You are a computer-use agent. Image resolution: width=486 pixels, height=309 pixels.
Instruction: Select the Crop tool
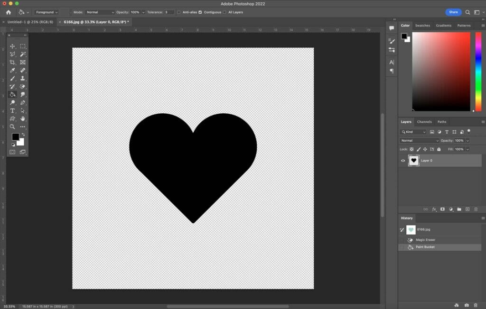tap(12, 62)
